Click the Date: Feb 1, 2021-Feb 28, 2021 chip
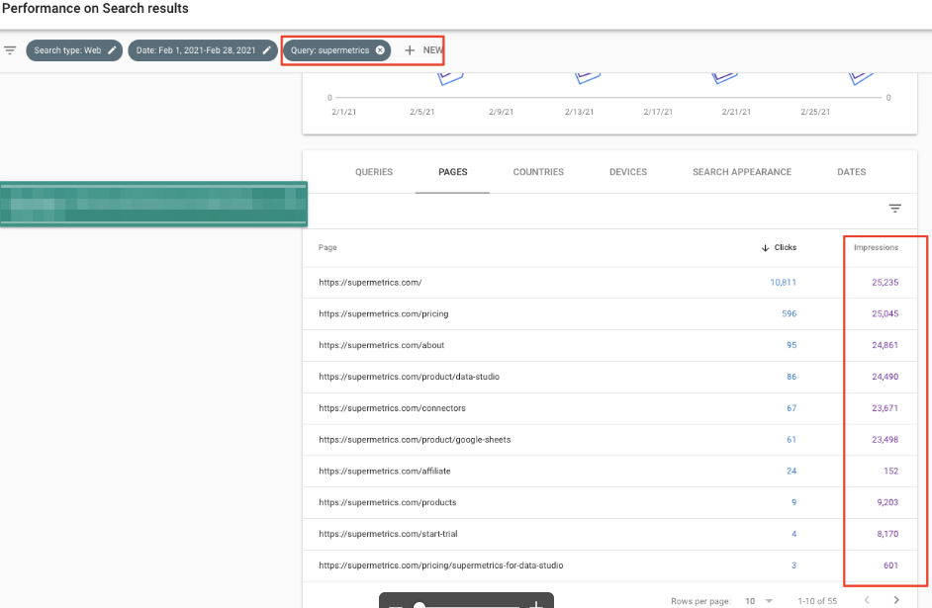932x608 pixels. point(203,50)
